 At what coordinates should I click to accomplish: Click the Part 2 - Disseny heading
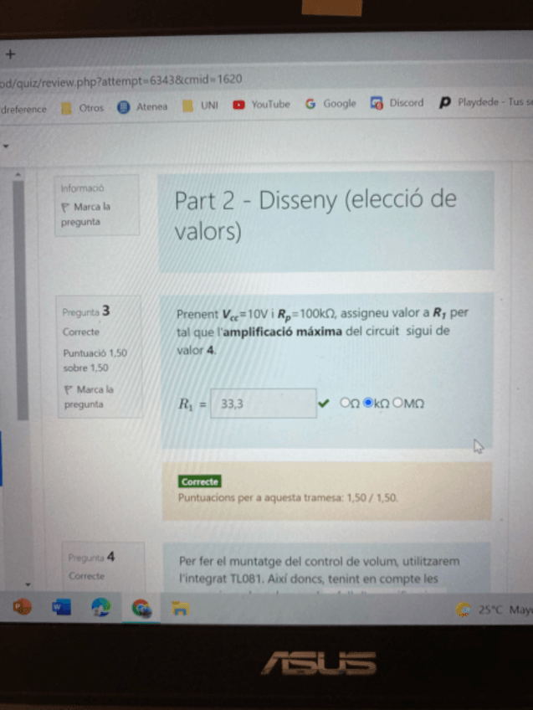(x=315, y=215)
